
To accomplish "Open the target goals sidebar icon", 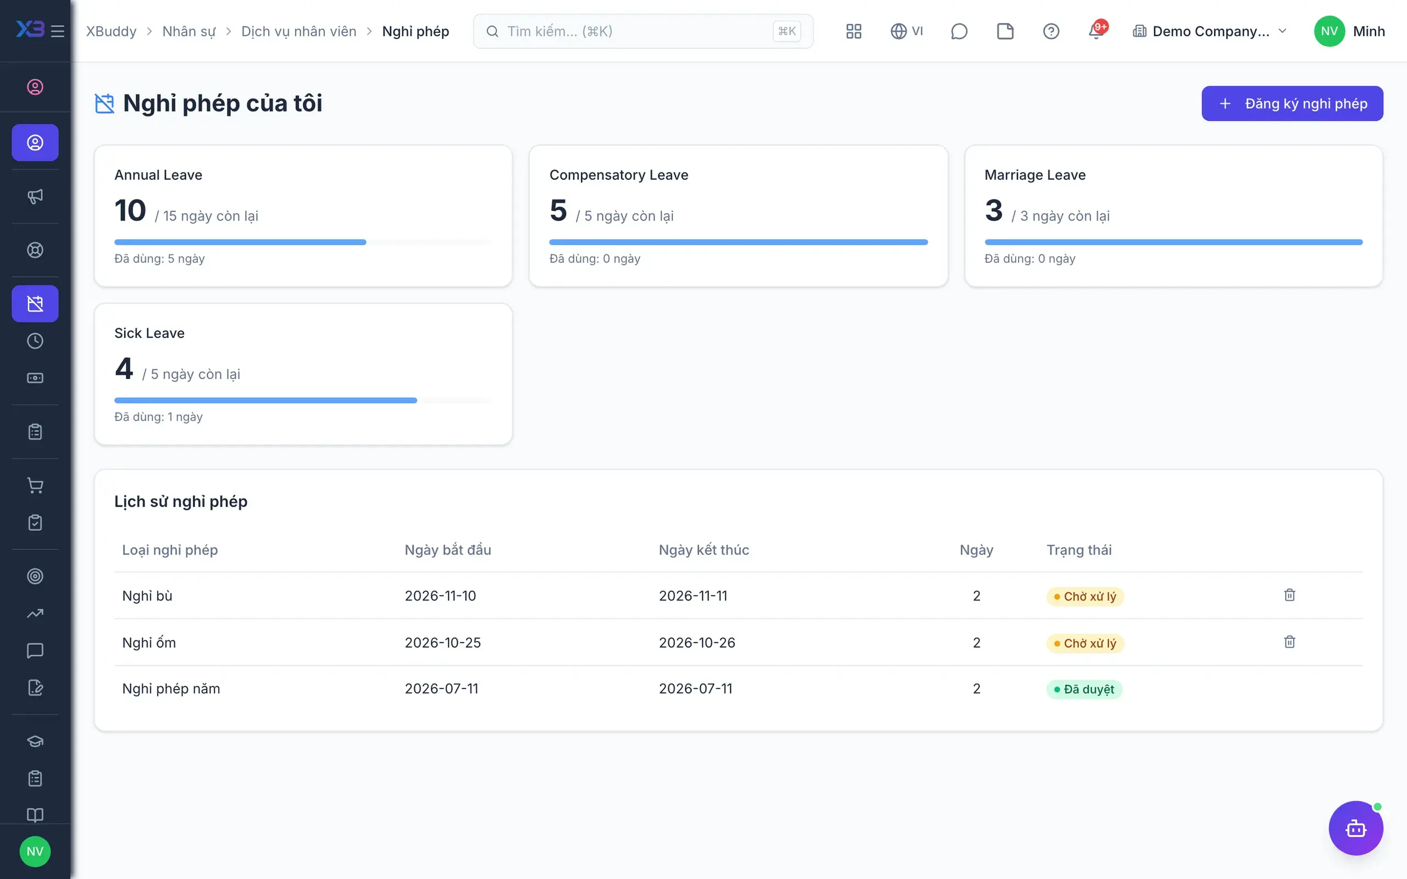I will 35,576.
